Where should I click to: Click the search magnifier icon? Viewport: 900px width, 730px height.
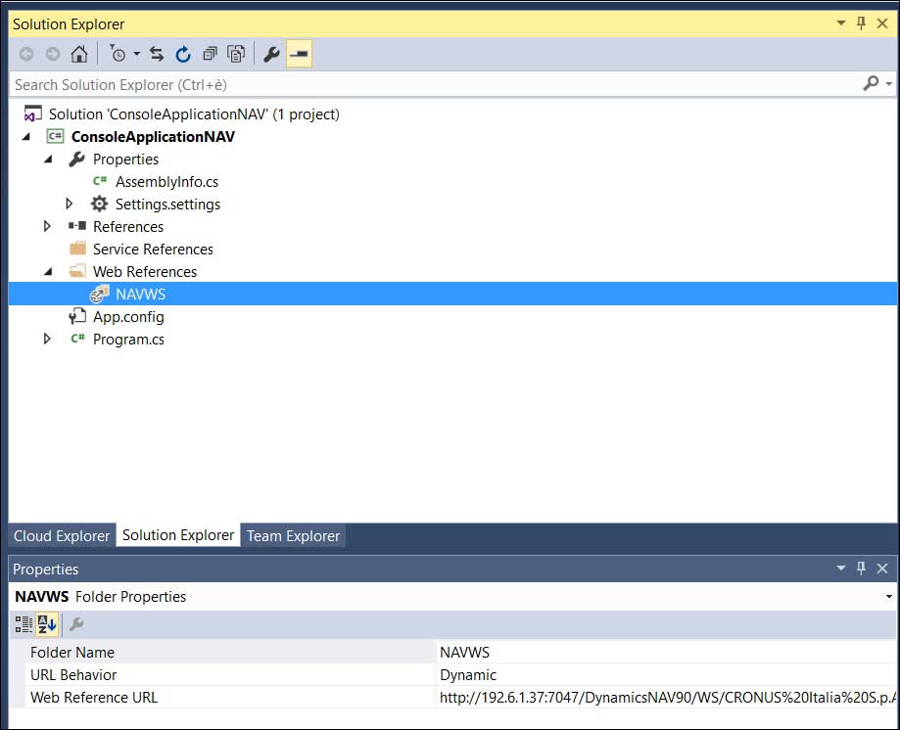coord(870,84)
